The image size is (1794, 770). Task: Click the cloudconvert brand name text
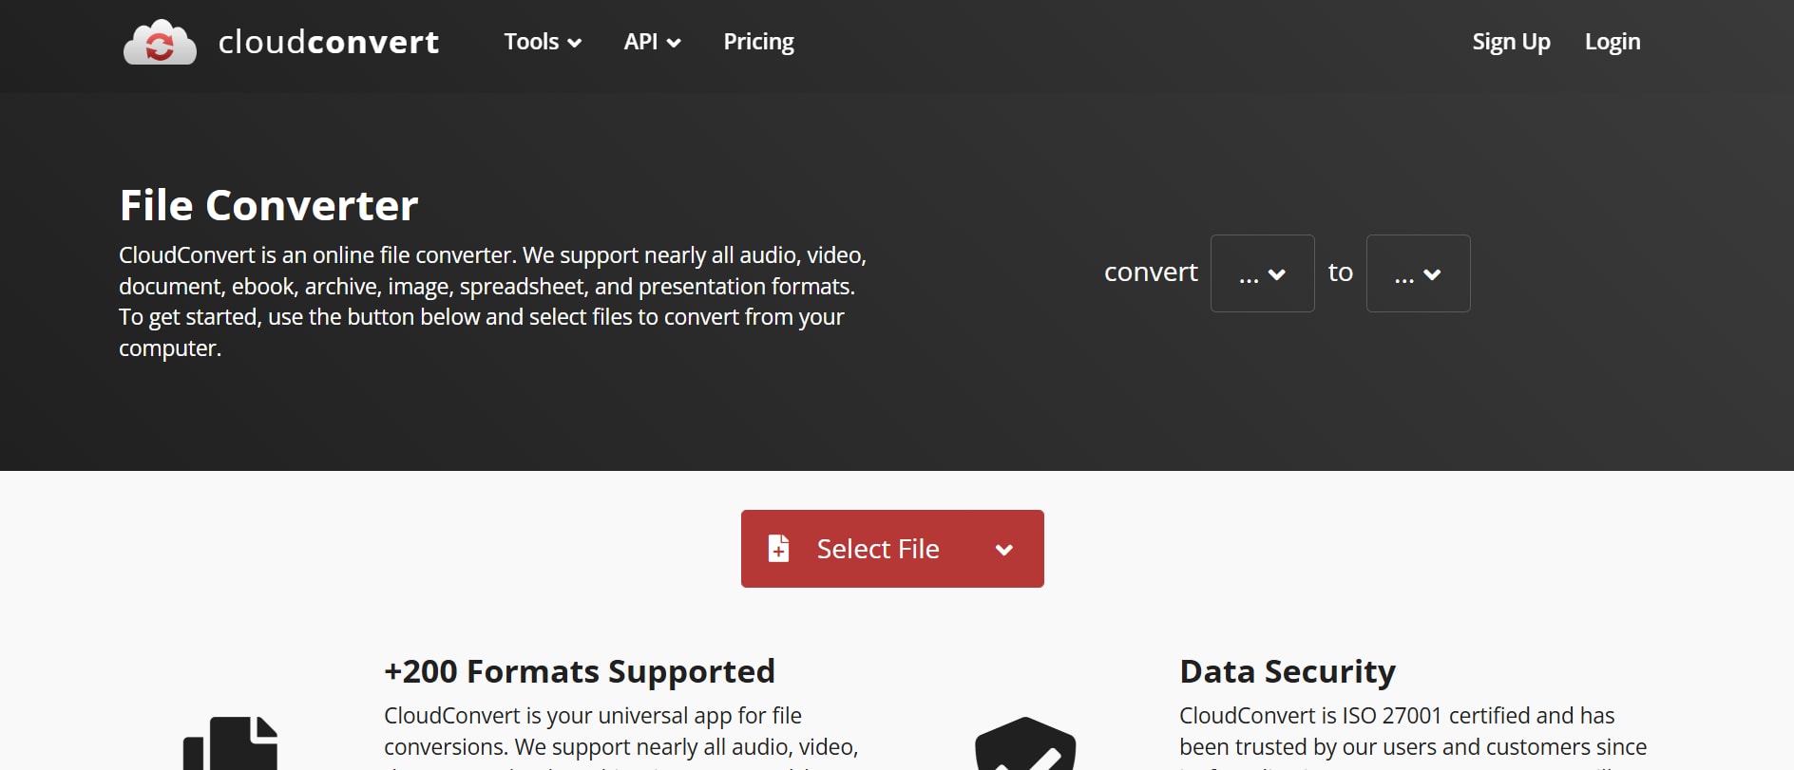pyautogui.click(x=329, y=42)
